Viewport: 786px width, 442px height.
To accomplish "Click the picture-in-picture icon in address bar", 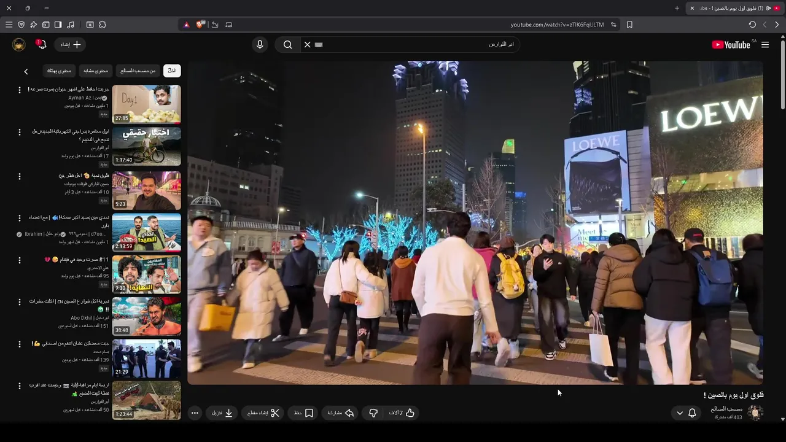I will (x=228, y=25).
